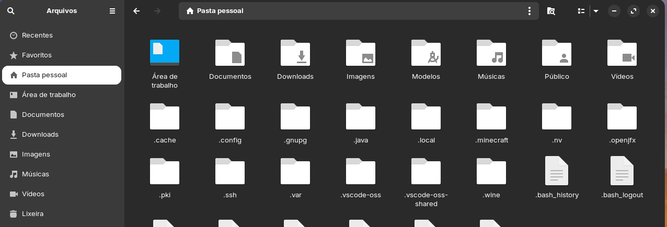Select the Downloads folder icon in grid
Viewport: 667px width, 227px height.
295,53
